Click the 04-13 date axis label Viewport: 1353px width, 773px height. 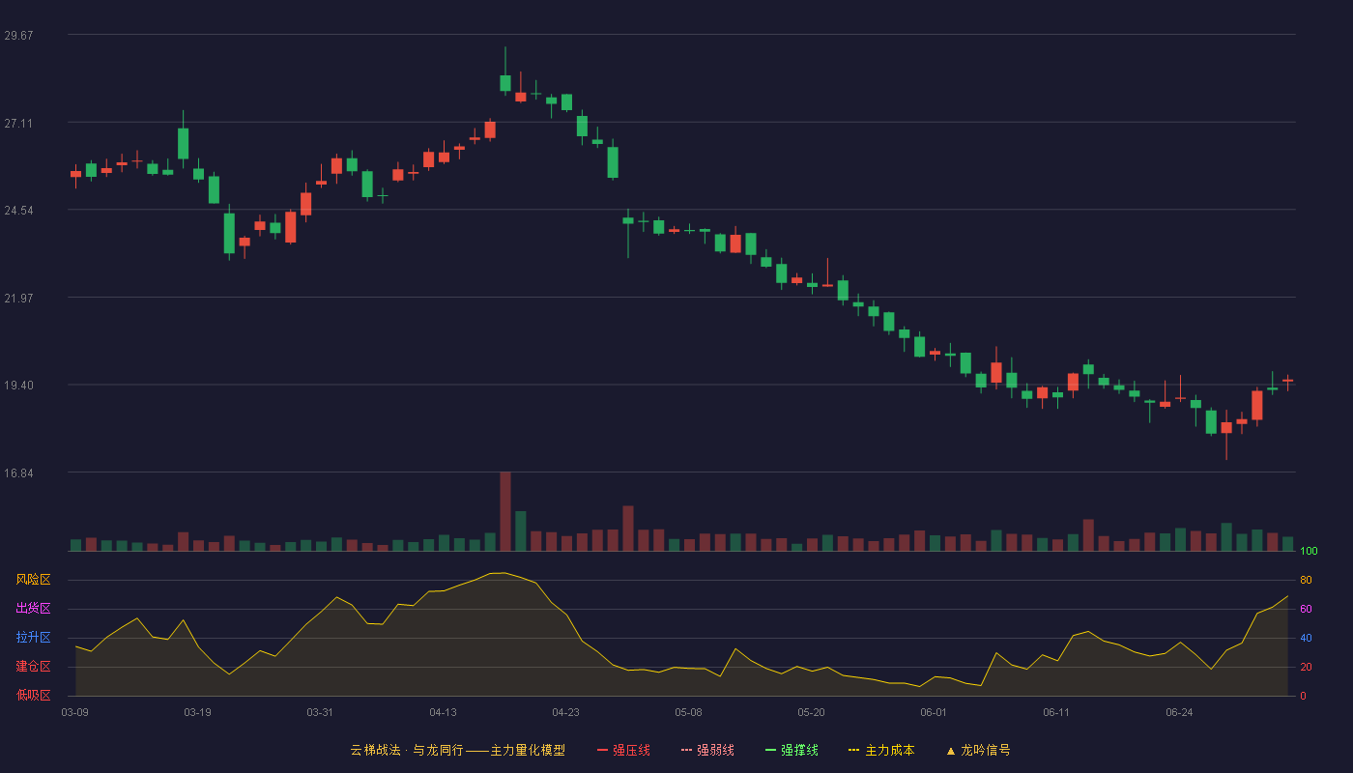[x=443, y=712]
